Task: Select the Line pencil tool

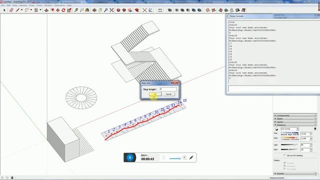Action: coord(17,10)
